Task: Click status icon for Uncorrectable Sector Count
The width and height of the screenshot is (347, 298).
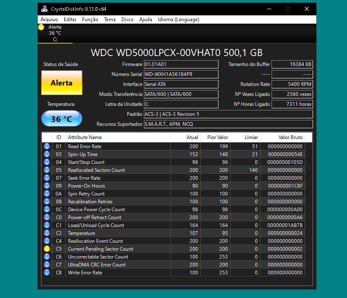Action: (x=47, y=256)
